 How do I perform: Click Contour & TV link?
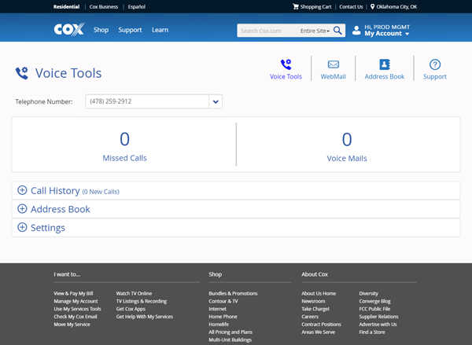click(x=223, y=301)
